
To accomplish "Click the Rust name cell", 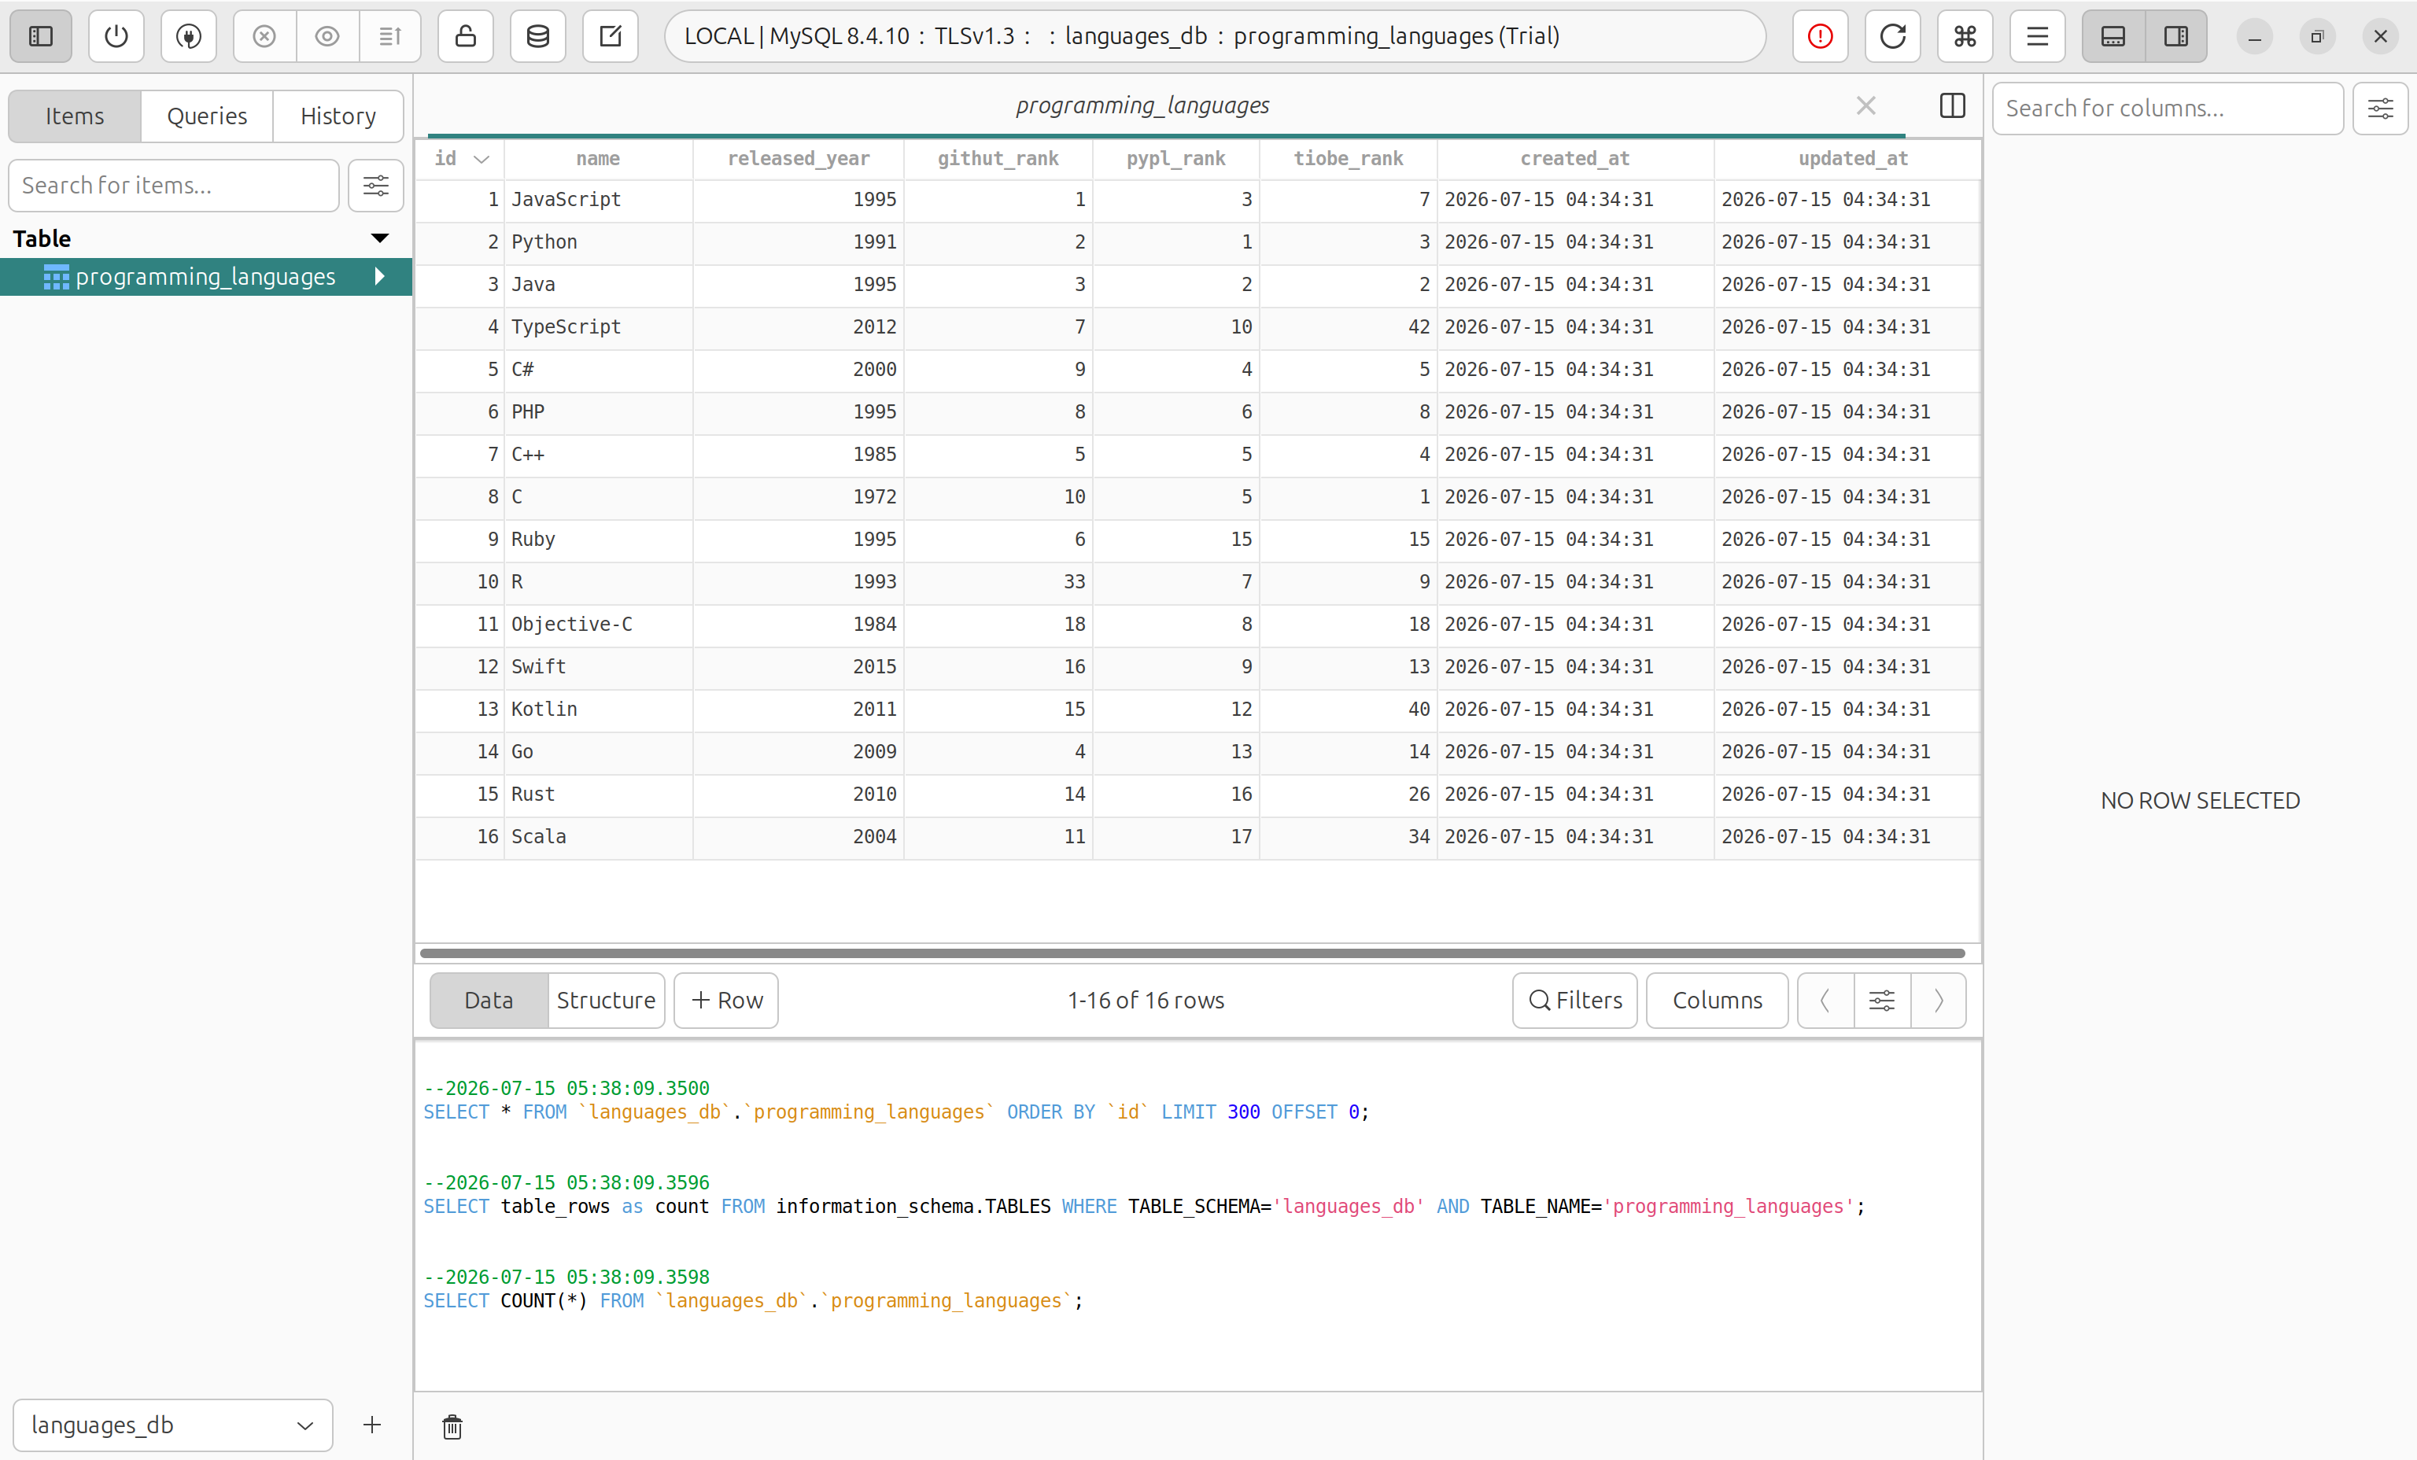I will (597, 795).
